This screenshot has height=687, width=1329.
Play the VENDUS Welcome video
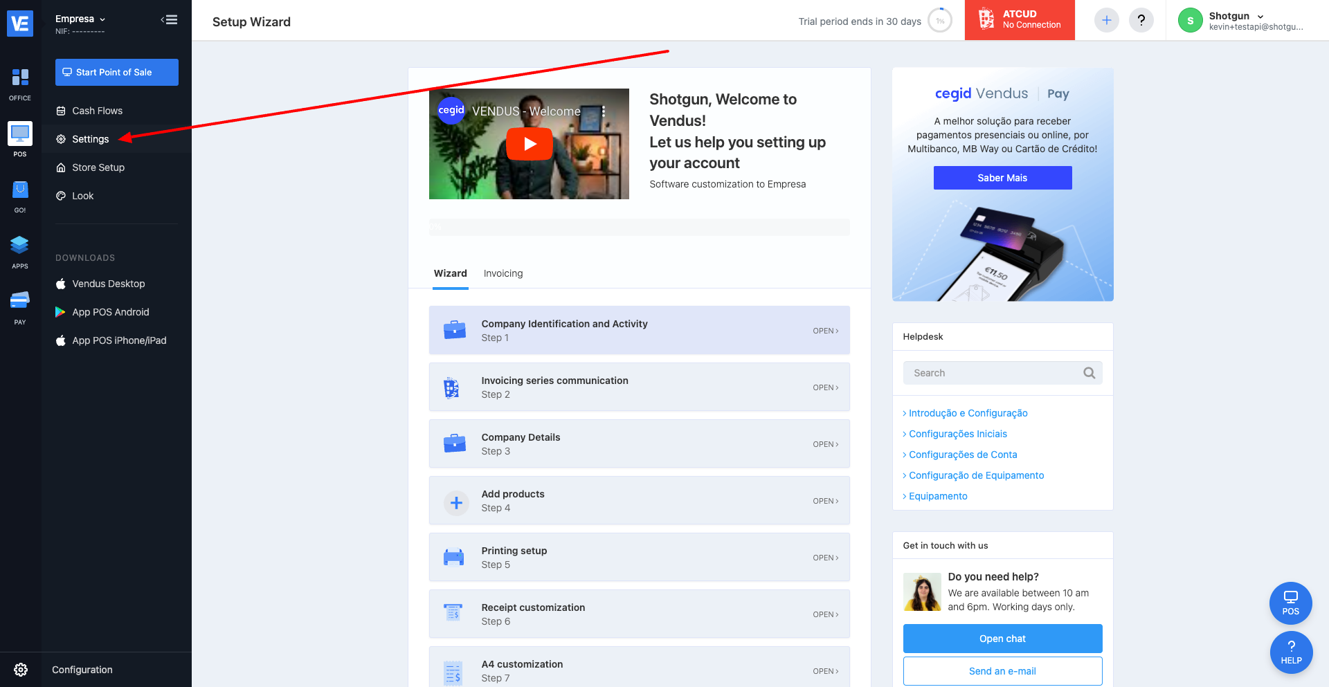pos(530,144)
